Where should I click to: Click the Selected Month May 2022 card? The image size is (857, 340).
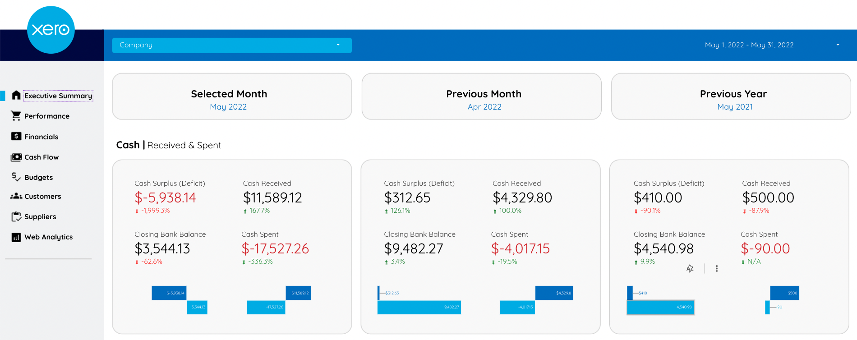tap(232, 96)
